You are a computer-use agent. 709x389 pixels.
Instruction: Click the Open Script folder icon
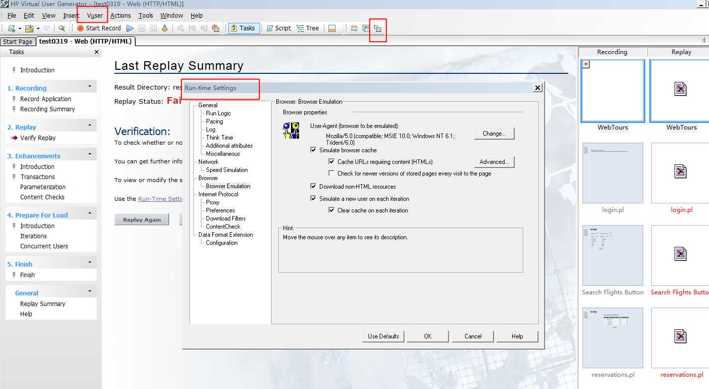pyautogui.click(x=29, y=28)
